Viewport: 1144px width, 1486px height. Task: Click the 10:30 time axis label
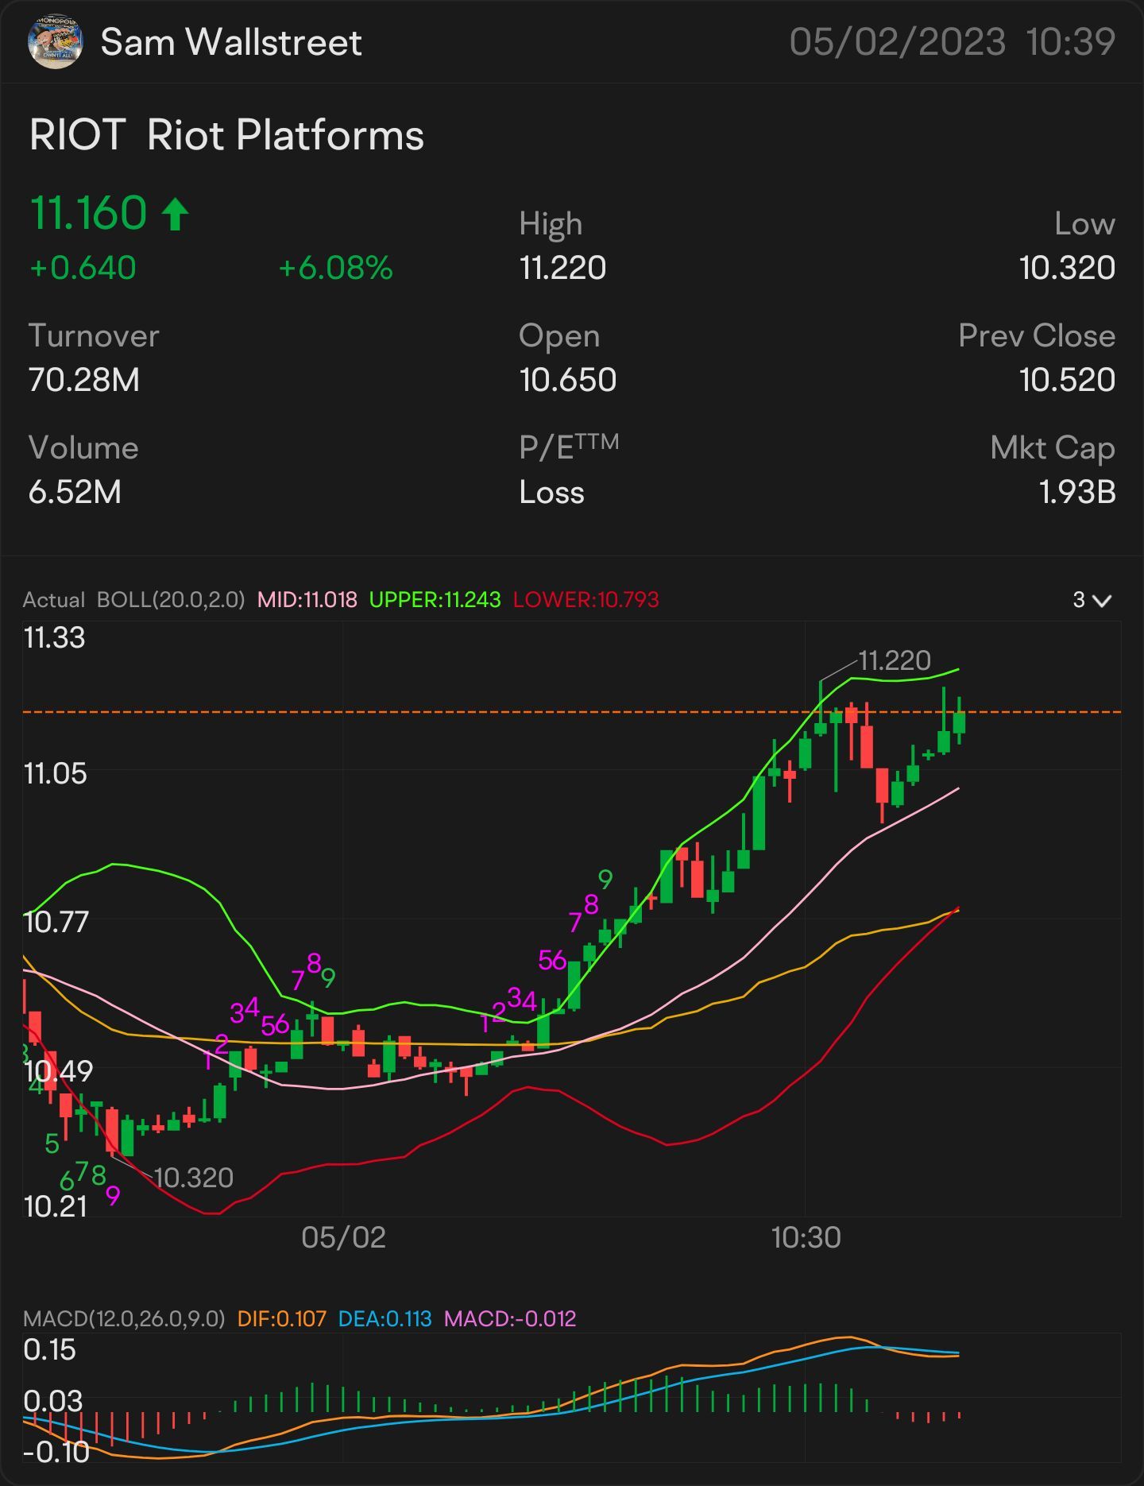[806, 1238]
